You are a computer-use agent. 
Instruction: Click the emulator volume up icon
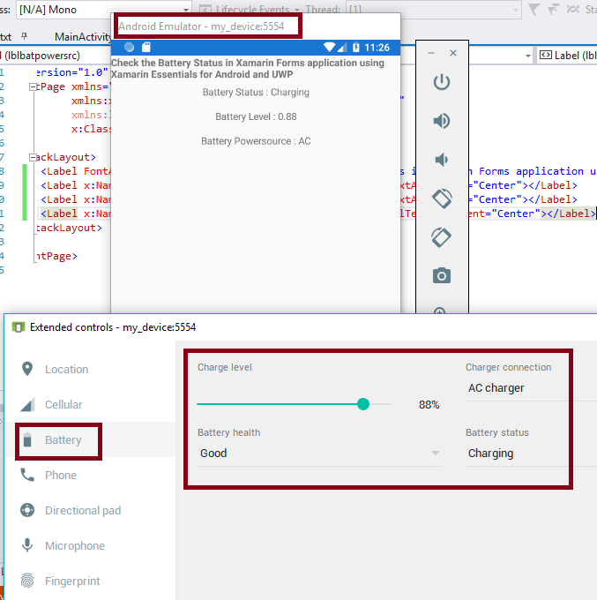441,121
